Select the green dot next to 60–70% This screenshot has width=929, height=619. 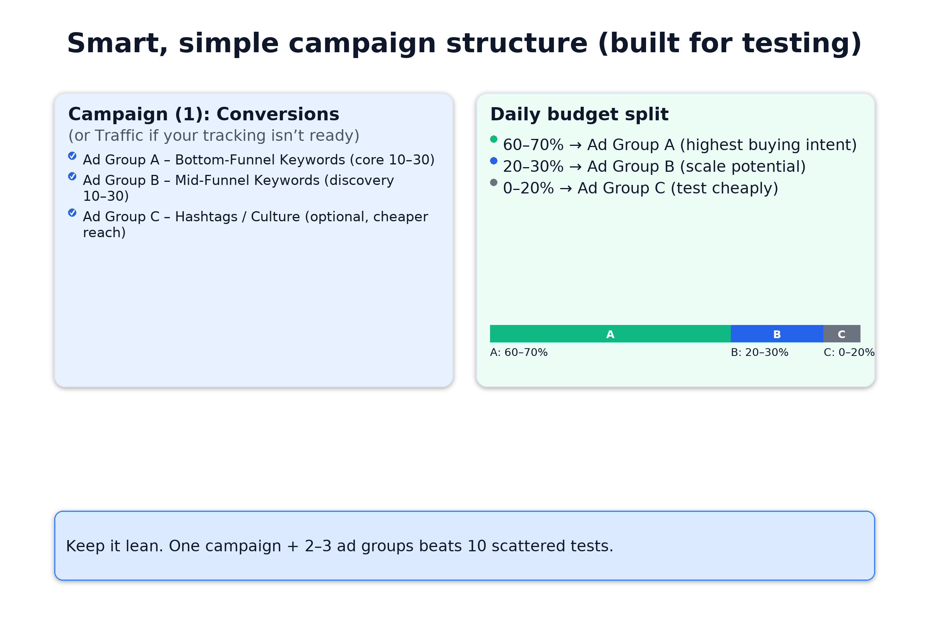pyautogui.click(x=494, y=139)
